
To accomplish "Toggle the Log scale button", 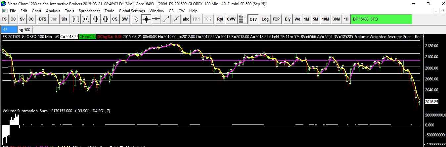I will point(265,19).
